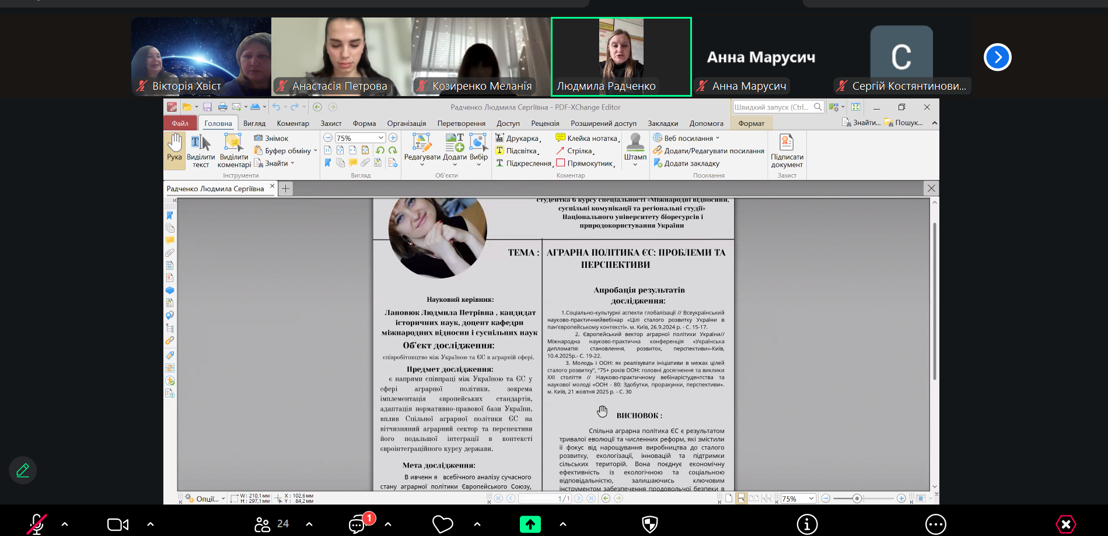The width and height of the screenshot is (1108, 536).
Task: Unmute the microphone
Action: pos(37,524)
